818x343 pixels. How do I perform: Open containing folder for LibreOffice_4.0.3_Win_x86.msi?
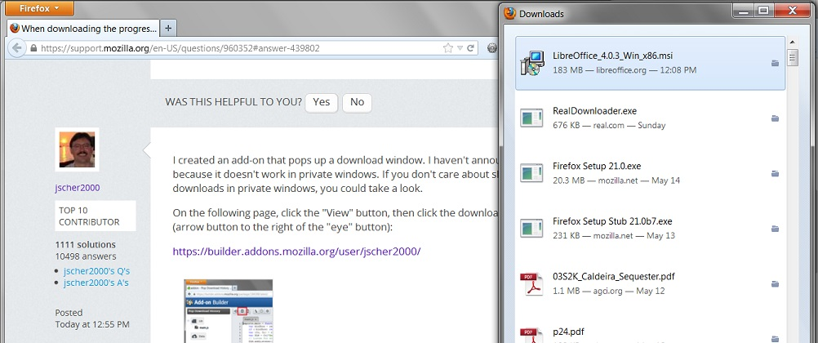click(x=775, y=63)
